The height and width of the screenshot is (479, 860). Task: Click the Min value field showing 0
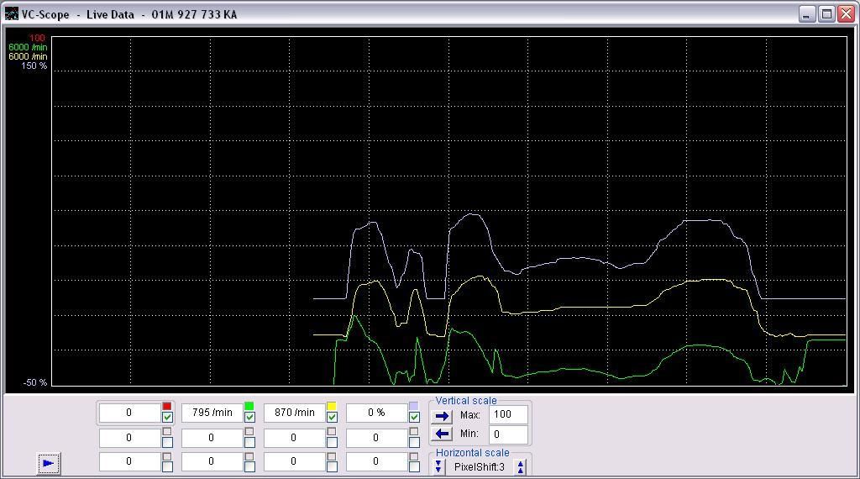(508, 434)
